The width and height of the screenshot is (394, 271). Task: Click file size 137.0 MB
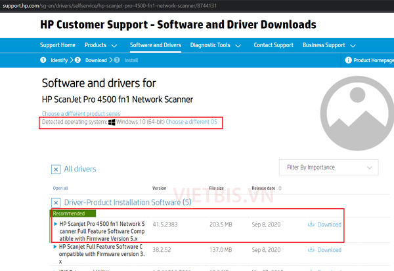click(x=221, y=250)
